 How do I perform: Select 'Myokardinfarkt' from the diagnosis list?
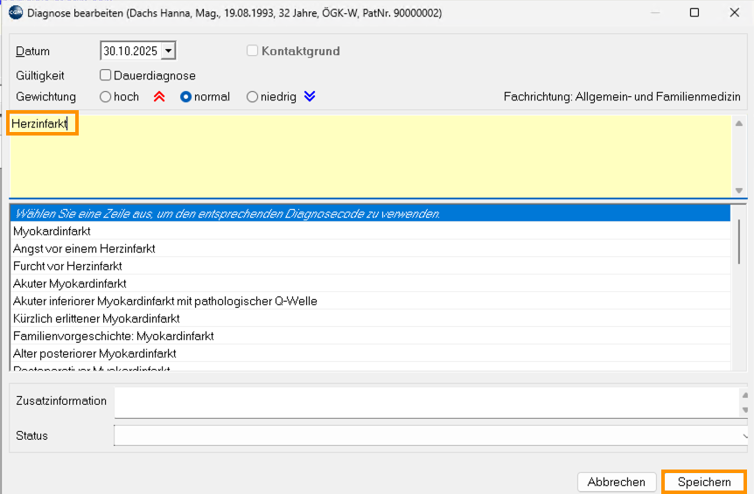(x=52, y=232)
